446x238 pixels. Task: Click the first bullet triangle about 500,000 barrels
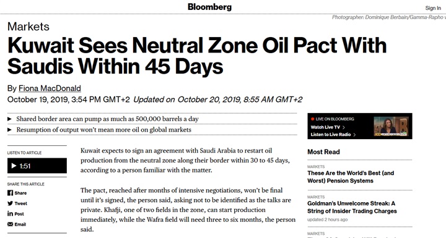tap(10, 119)
